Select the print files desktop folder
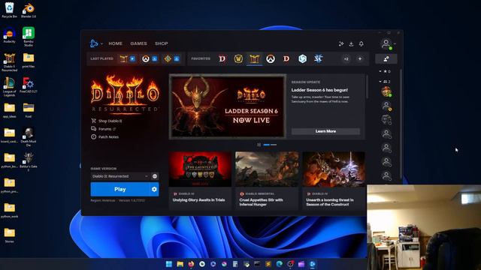Viewport: 481px width, 270px height. pos(29,60)
